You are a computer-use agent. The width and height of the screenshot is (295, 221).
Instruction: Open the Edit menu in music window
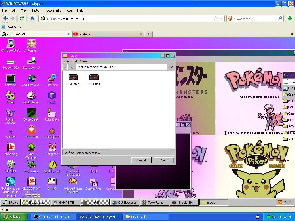click(74, 61)
